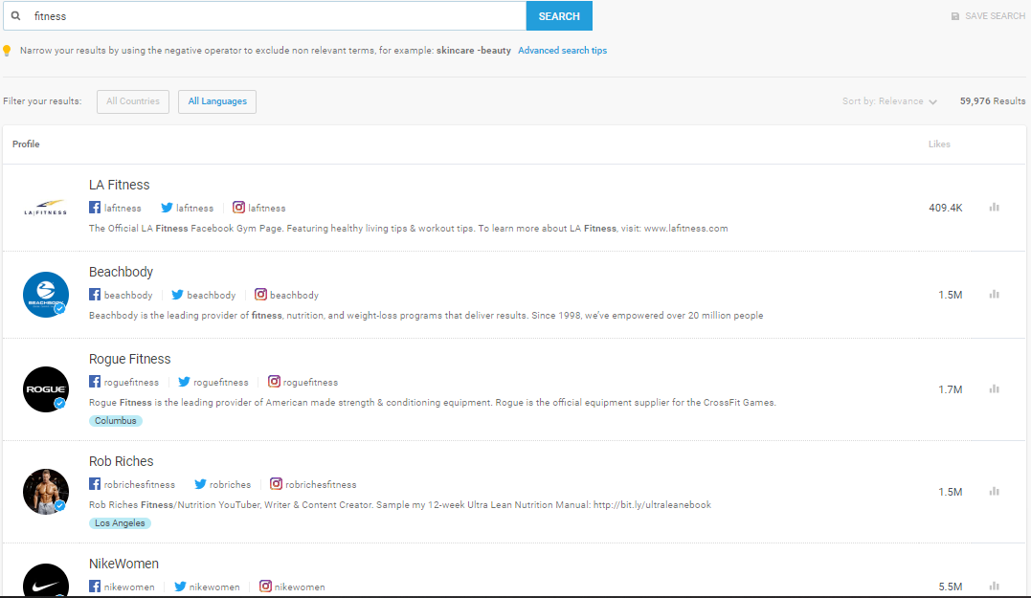
Task: View stats chart icon for Beachbody
Action: (995, 295)
